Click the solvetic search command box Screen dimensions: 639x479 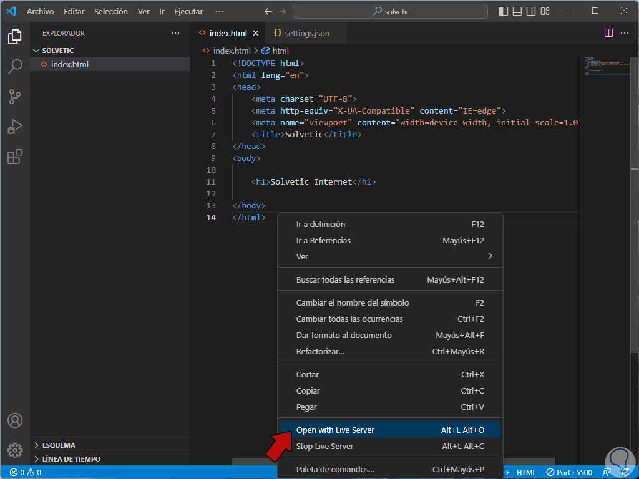click(x=391, y=11)
